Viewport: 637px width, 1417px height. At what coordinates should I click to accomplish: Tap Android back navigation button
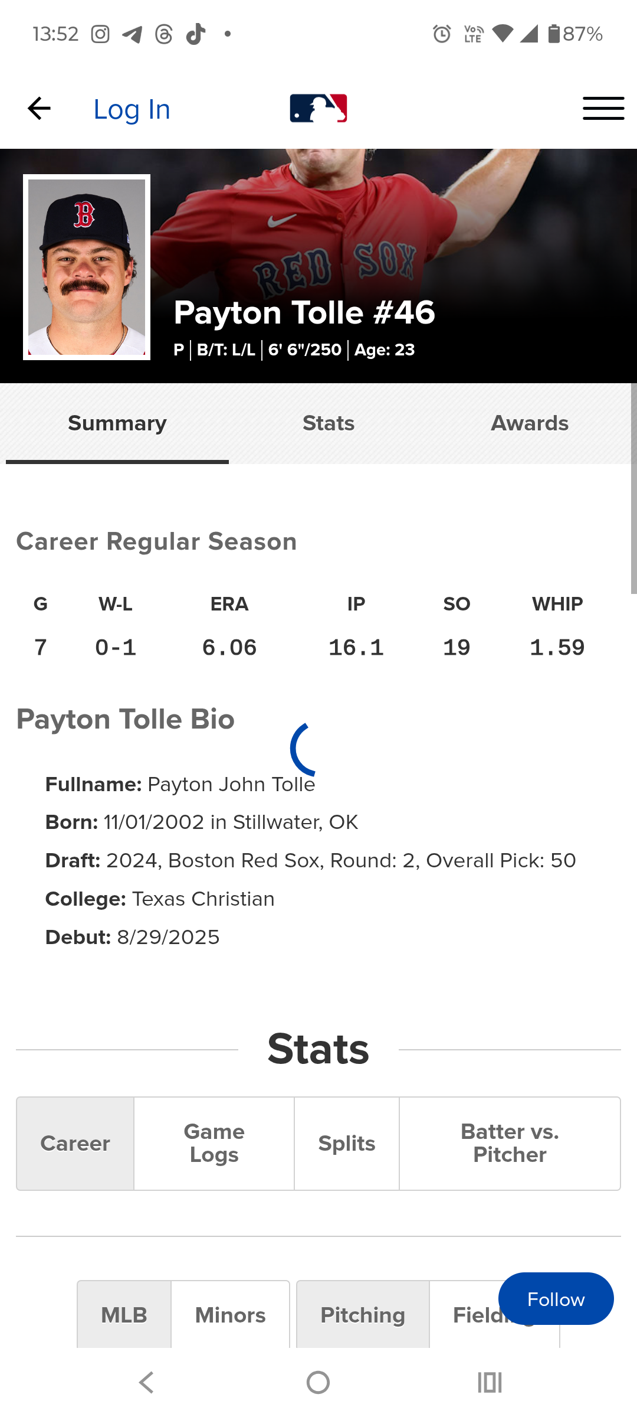tap(146, 1382)
